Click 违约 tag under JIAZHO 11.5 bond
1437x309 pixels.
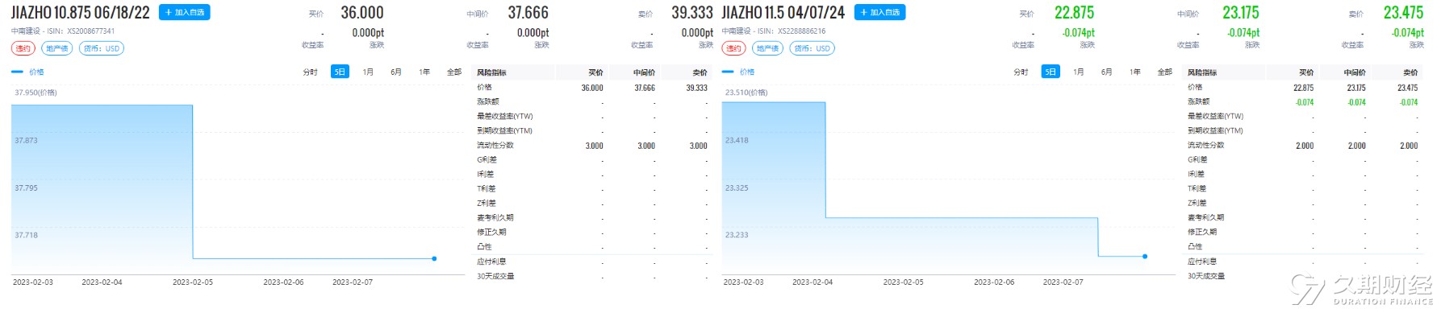733,48
